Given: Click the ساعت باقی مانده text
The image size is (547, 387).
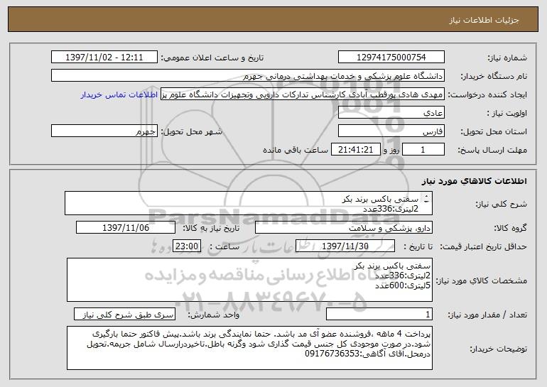Looking at the screenshot, I should [296, 150].
